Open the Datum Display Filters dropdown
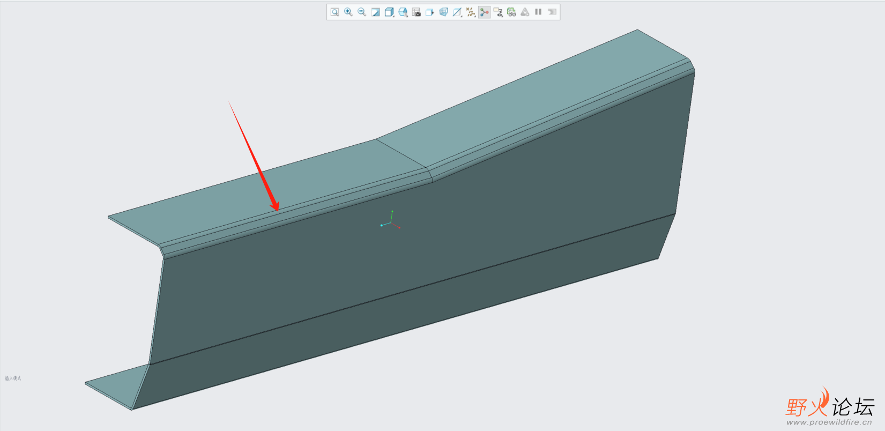 click(x=471, y=12)
